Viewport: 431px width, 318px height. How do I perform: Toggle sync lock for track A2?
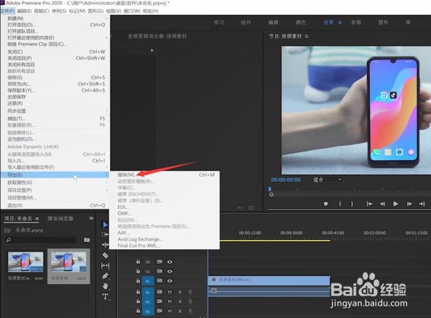(x=159, y=302)
